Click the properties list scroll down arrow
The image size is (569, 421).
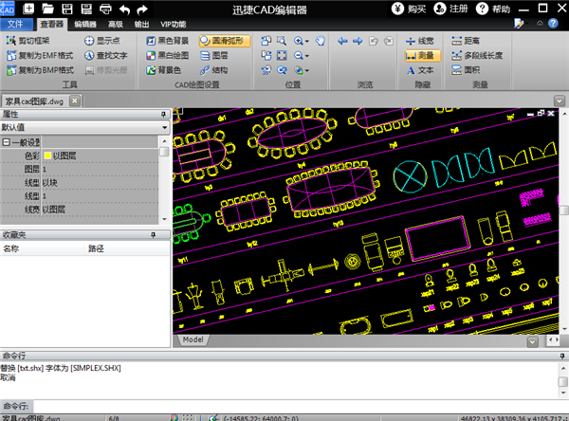164,219
